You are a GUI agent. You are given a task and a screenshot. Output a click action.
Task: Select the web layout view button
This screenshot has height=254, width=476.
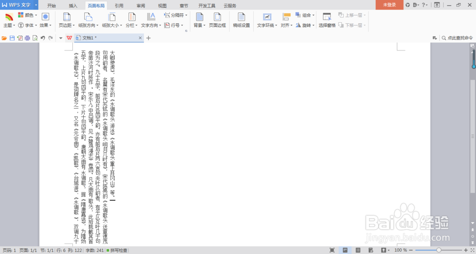coord(371,250)
